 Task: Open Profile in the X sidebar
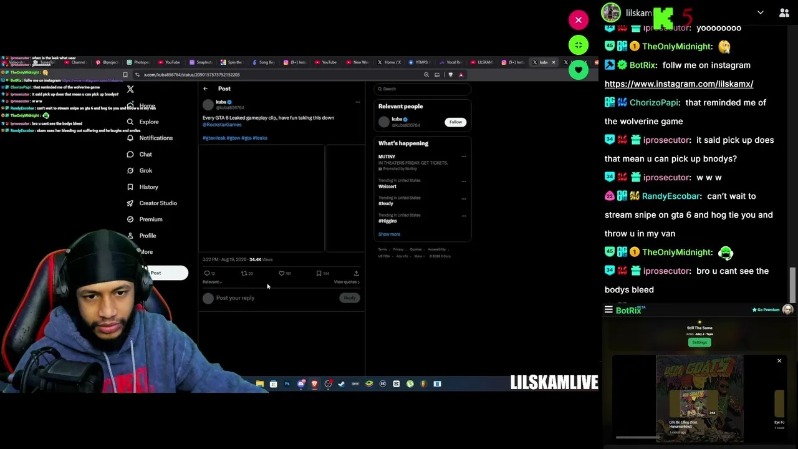tap(142, 235)
